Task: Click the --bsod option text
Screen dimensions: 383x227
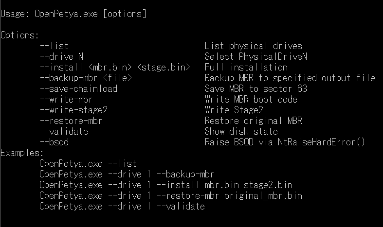Action: (55, 142)
